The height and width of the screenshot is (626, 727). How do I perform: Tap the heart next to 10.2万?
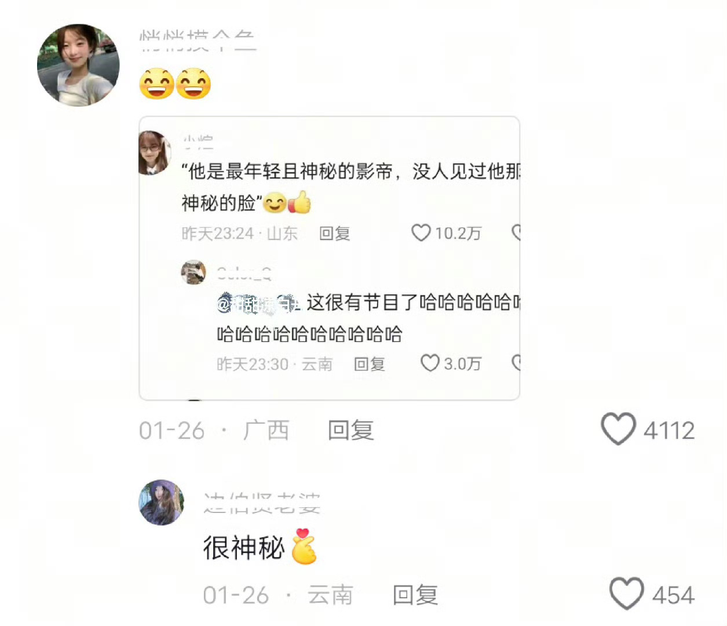(421, 233)
